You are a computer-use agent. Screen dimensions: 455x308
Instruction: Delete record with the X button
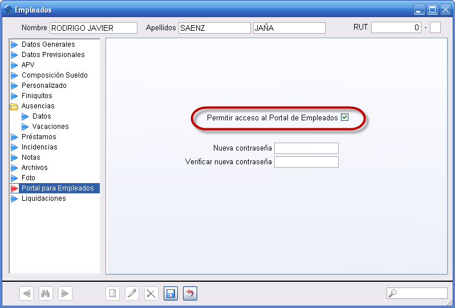click(151, 294)
